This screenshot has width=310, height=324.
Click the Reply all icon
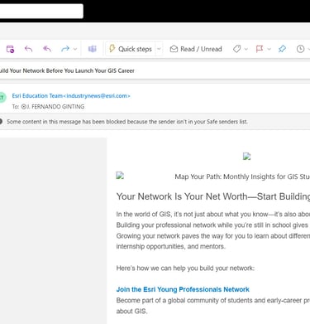coord(47,49)
